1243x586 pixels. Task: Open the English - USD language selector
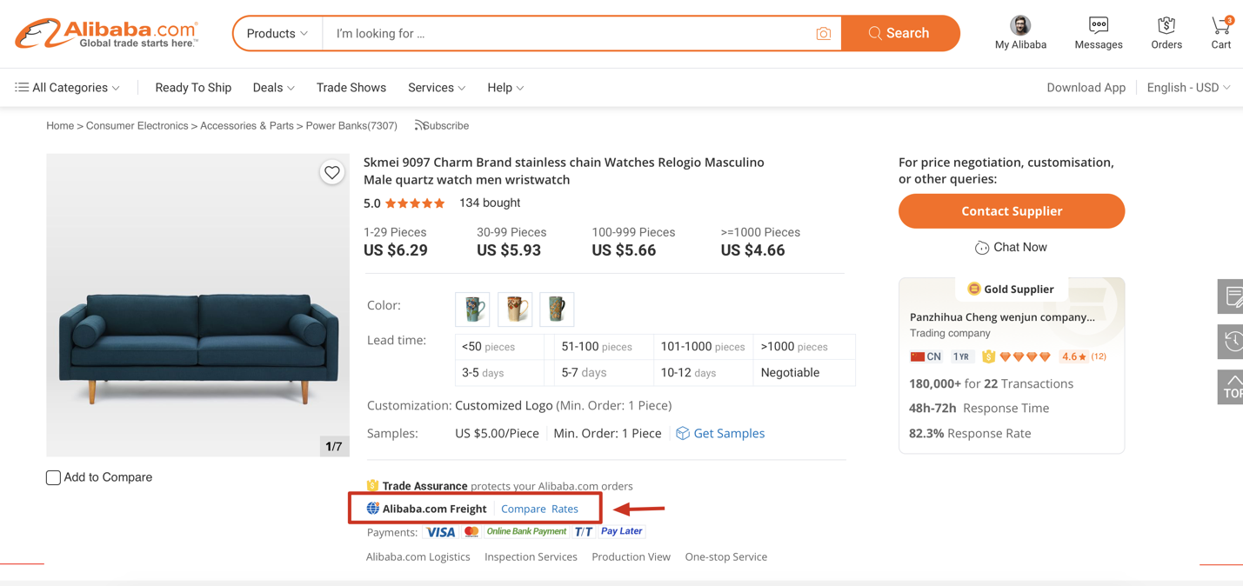point(1189,88)
